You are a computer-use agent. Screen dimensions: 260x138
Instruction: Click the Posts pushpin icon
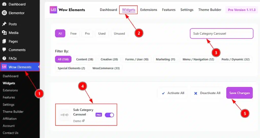(4, 24)
